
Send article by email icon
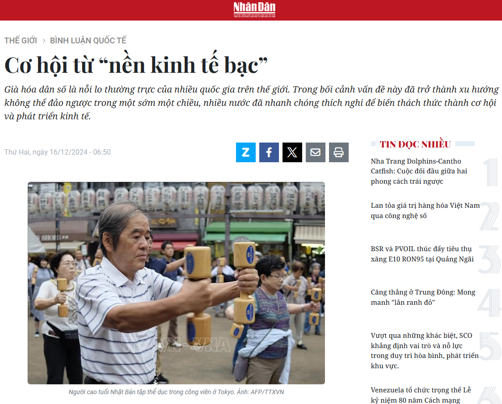click(315, 152)
